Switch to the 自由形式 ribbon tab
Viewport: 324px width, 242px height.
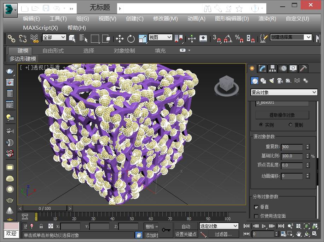pos(53,50)
